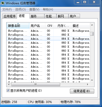Switch to the 服务 tab
Viewport: 102px width, 107px height.
[x=37, y=16]
